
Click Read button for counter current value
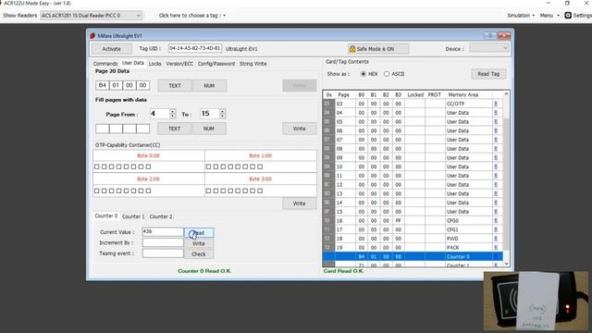coord(199,232)
